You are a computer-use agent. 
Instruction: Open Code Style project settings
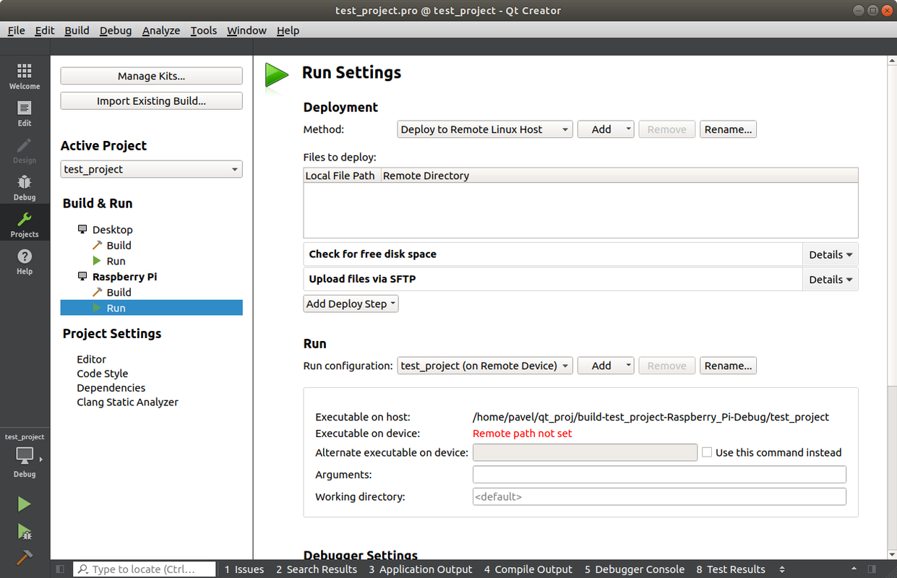point(103,374)
